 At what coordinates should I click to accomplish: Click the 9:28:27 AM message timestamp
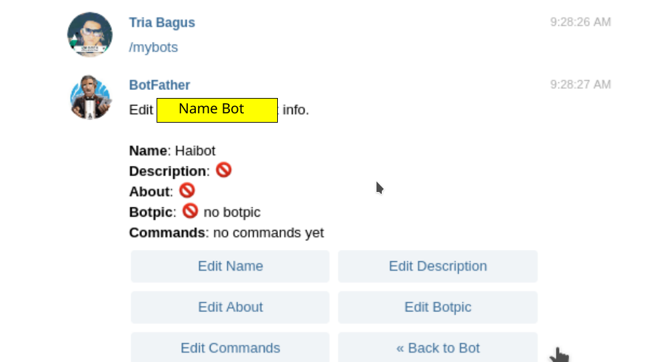(580, 85)
